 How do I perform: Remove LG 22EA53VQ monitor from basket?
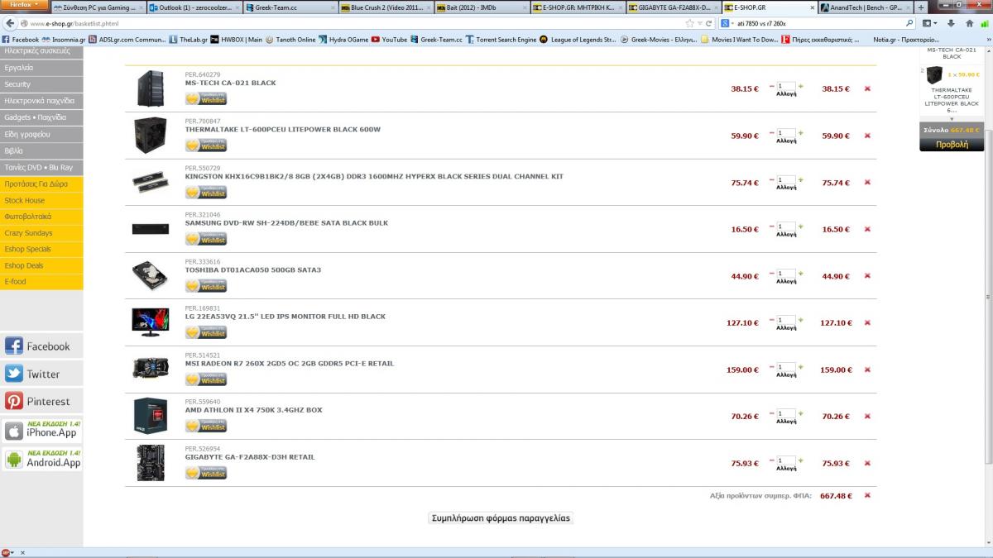click(x=867, y=323)
